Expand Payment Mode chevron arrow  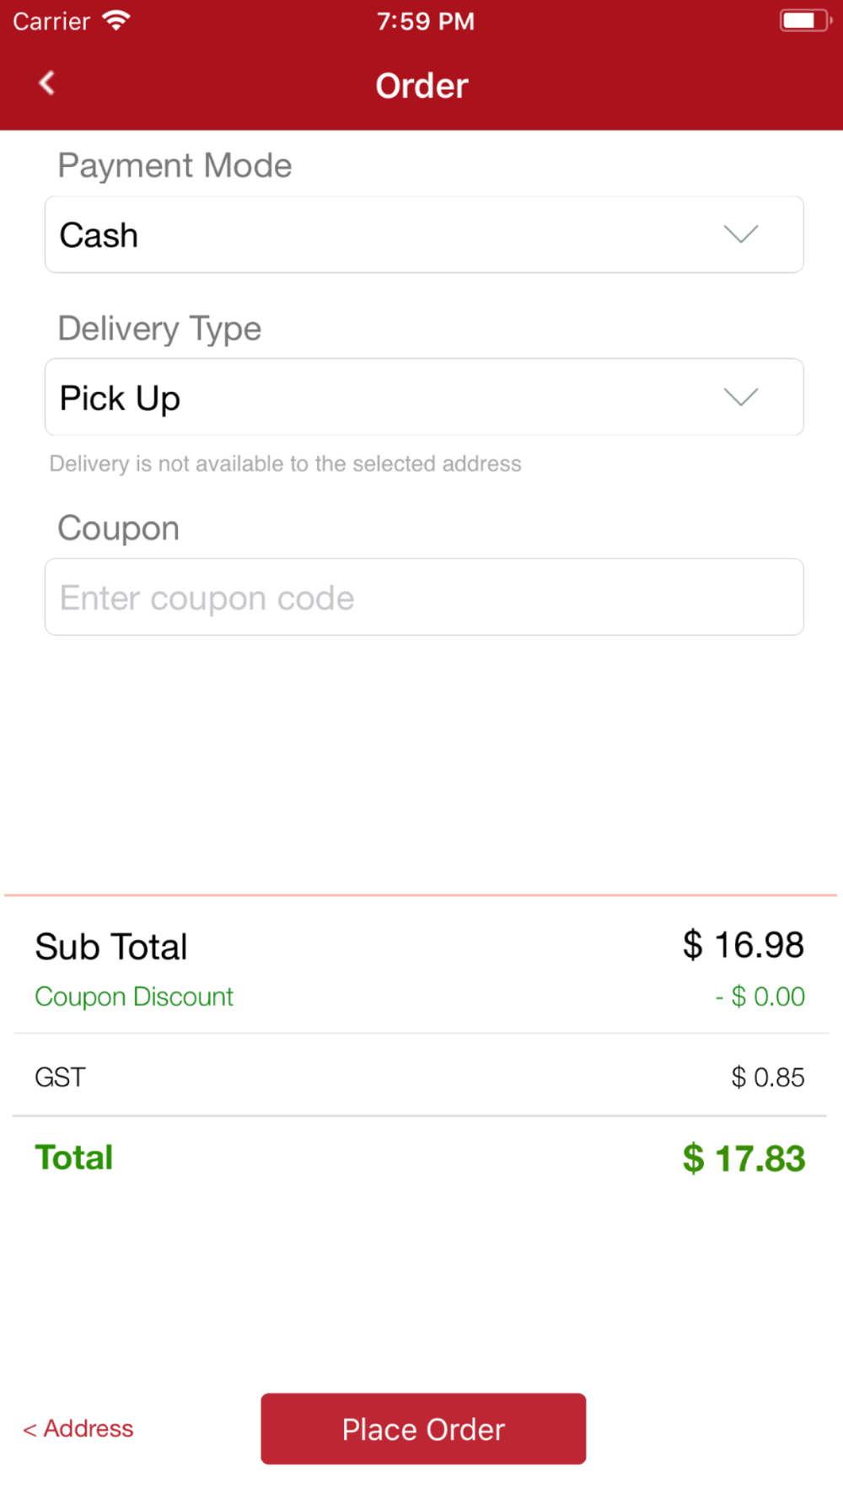tap(741, 234)
